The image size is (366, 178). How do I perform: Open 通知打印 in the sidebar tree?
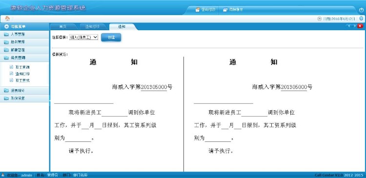[22, 74]
